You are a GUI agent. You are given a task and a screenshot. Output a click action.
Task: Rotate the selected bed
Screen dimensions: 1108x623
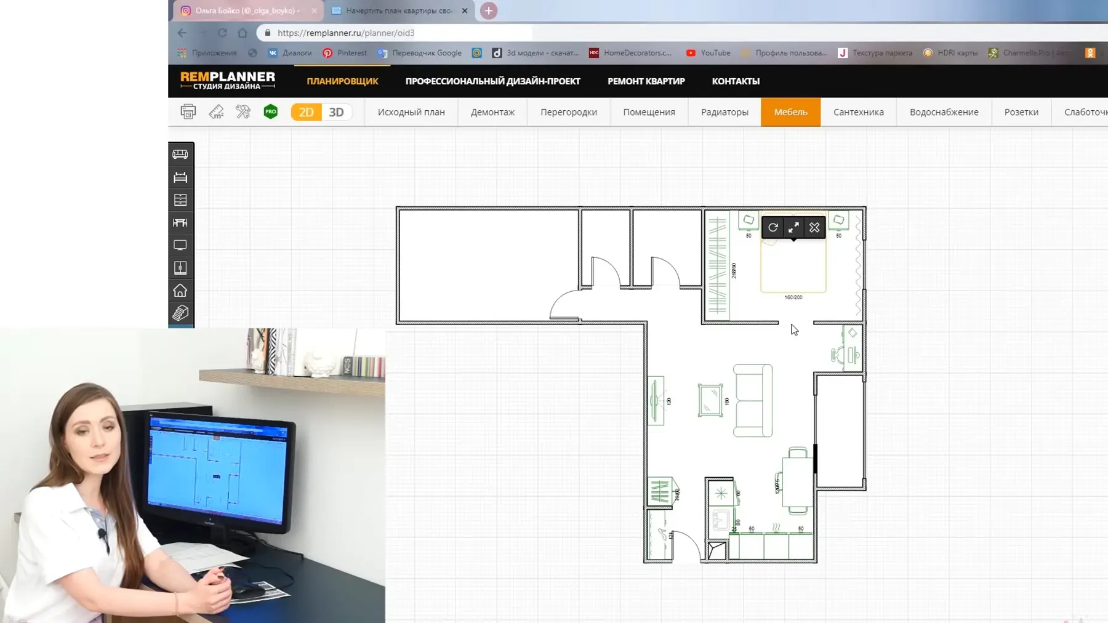coord(773,228)
